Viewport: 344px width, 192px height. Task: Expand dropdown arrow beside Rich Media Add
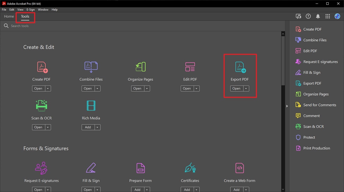click(x=97, y=127)
